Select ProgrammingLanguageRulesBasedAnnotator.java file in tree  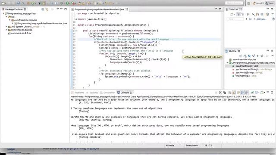42,23
